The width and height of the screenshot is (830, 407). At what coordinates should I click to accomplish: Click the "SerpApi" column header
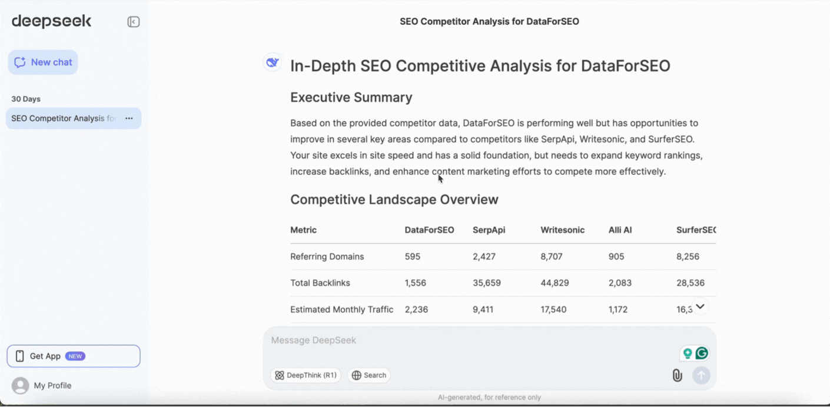[489, 230]
